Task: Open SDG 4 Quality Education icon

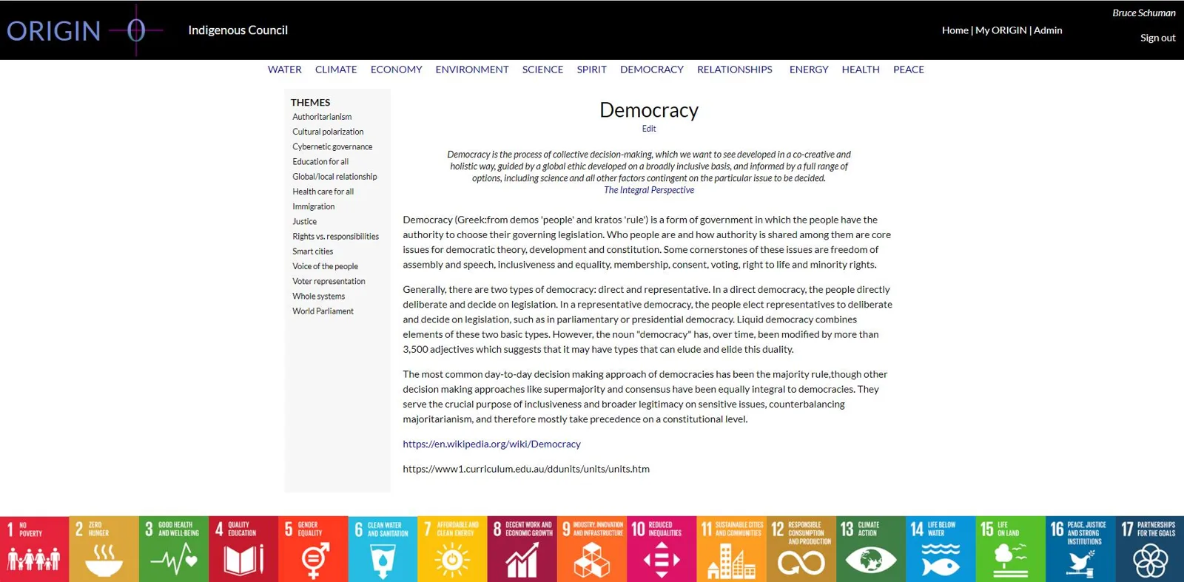Action: (x=243, y=549)
